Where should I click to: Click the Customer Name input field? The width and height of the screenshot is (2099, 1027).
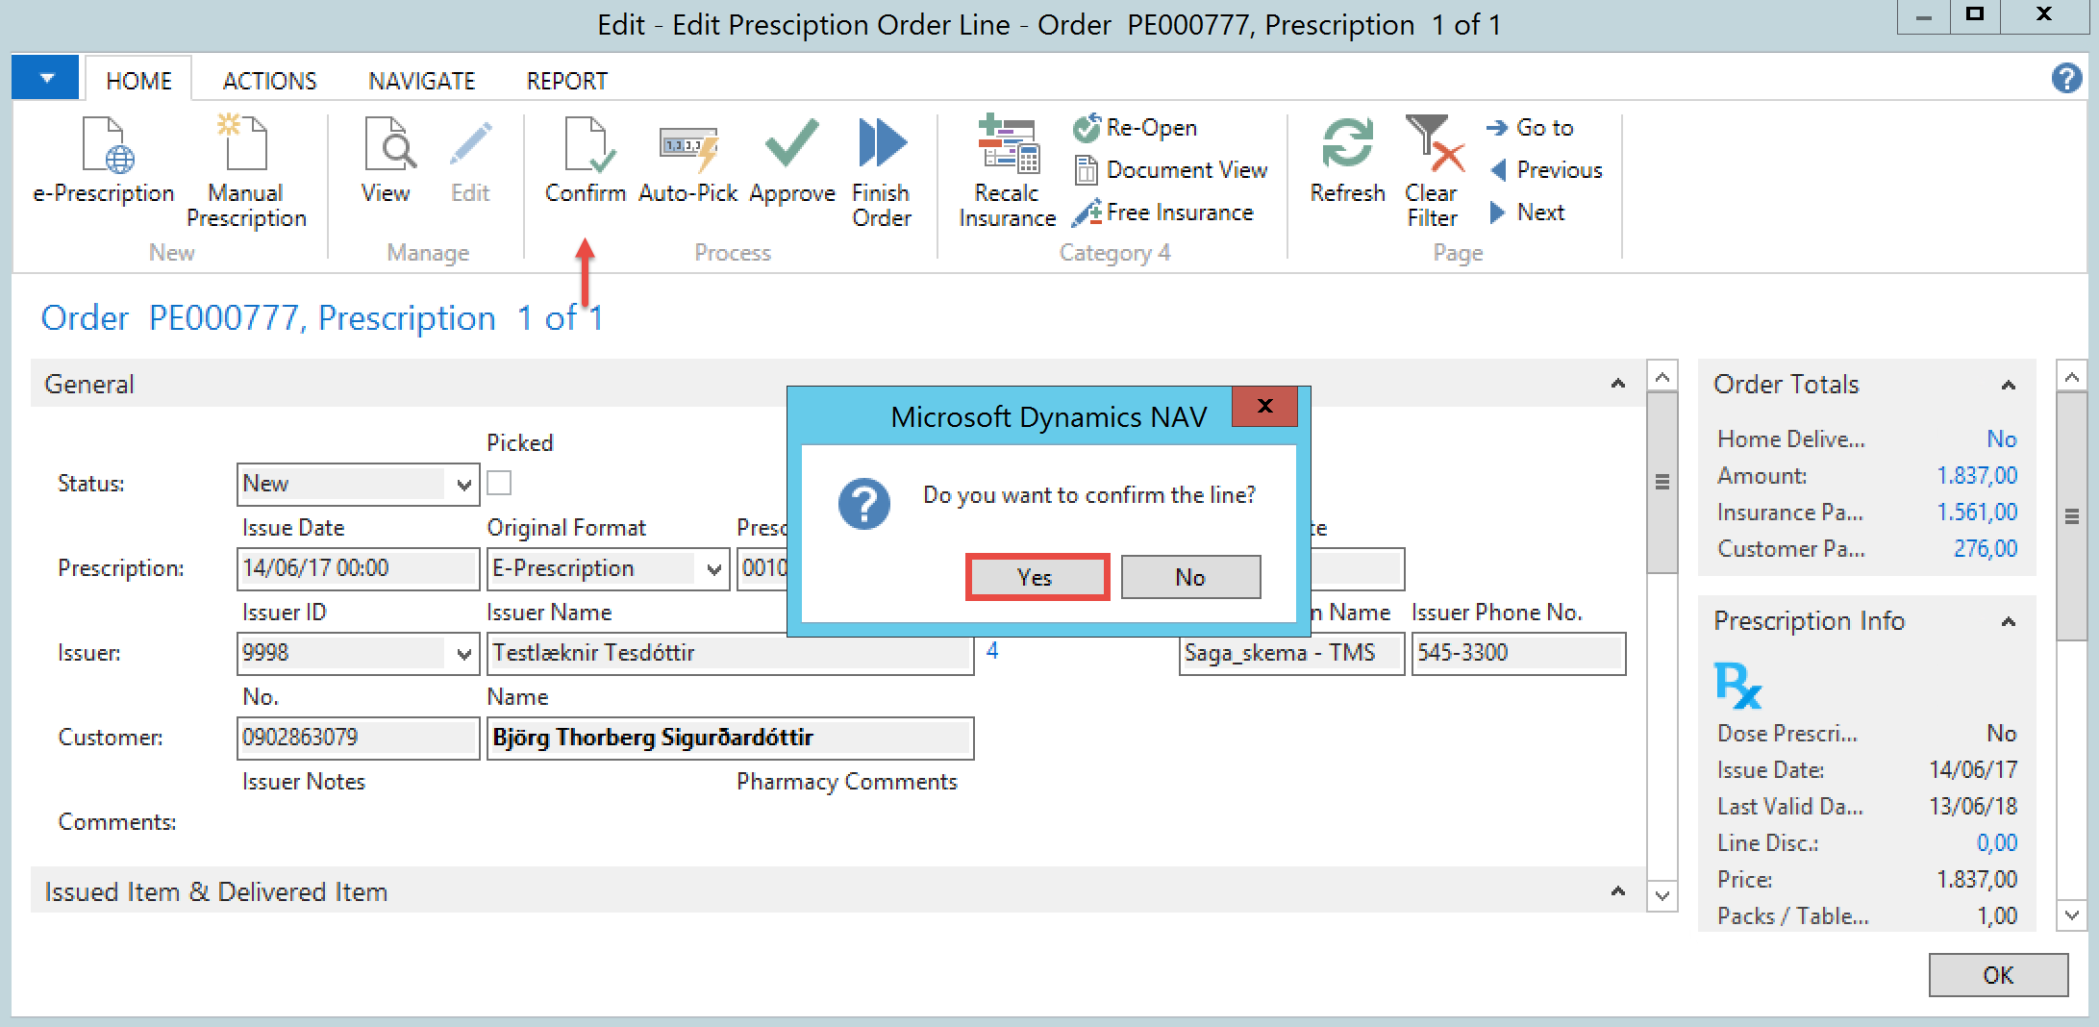coord(730,738)
